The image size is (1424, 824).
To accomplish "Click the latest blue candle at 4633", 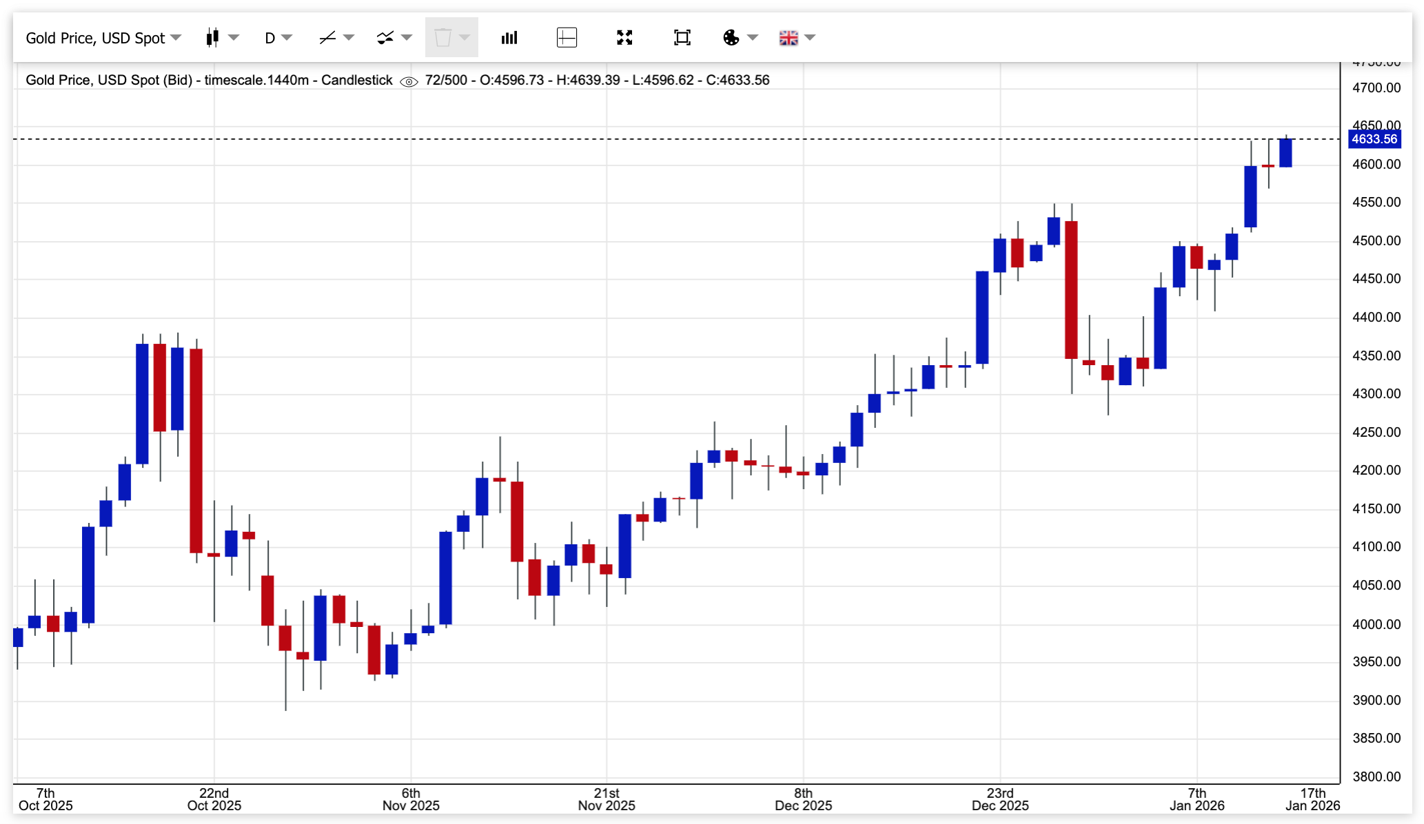I will click(x=1285, y=153).
